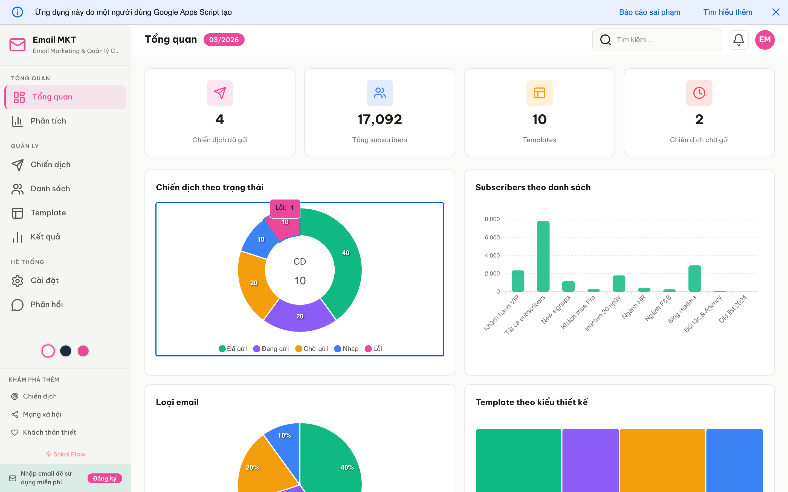The height and width of the screenshot is (492, 788).
Task: Click the Báo cáo sai phạm link
Action: point(650,12)
